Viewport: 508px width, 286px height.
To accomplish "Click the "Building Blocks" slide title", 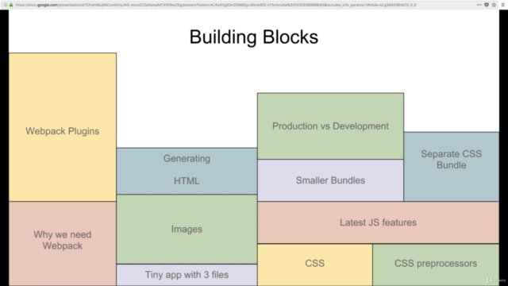I will click(x=254, y=37).
